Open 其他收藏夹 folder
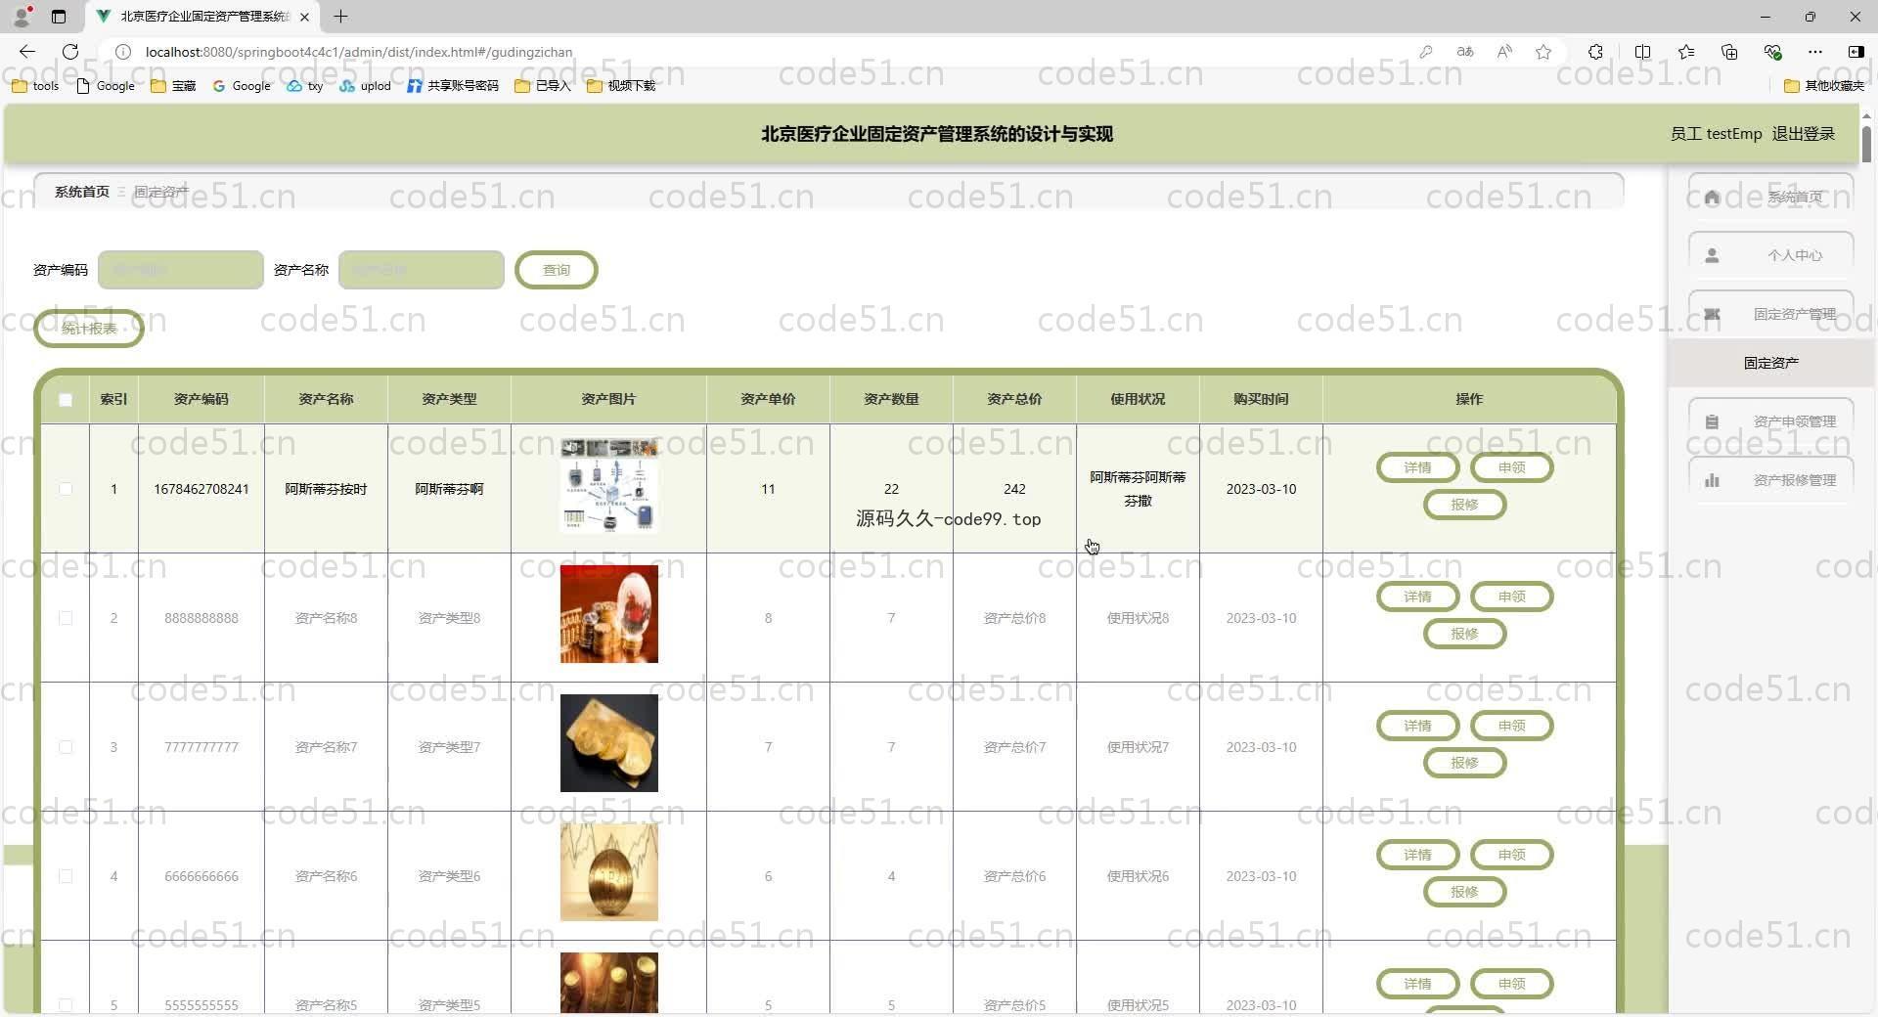1878x1017 pixels. point(1824,86)
